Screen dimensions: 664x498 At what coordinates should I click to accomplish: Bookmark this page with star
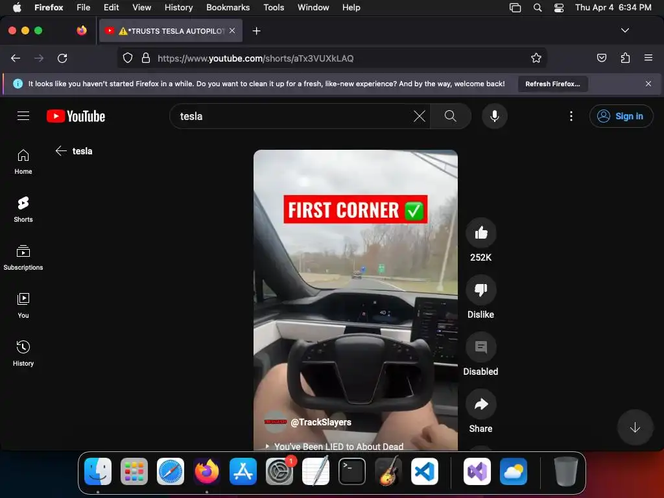click(x=536, y=58)
